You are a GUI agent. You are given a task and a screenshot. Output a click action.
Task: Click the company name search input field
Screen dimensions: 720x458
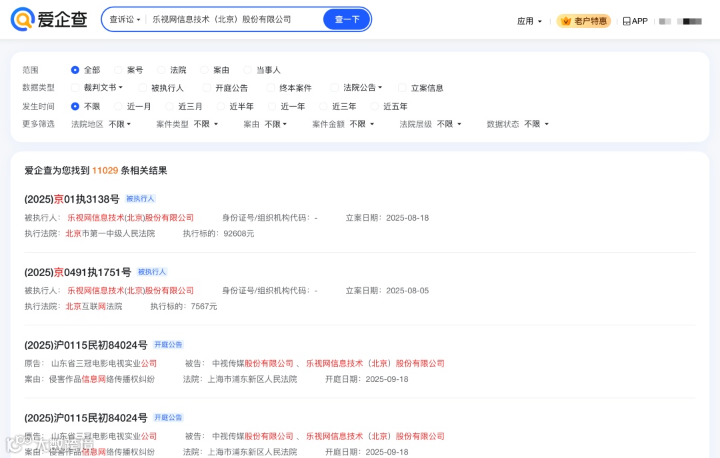point(234,19)
